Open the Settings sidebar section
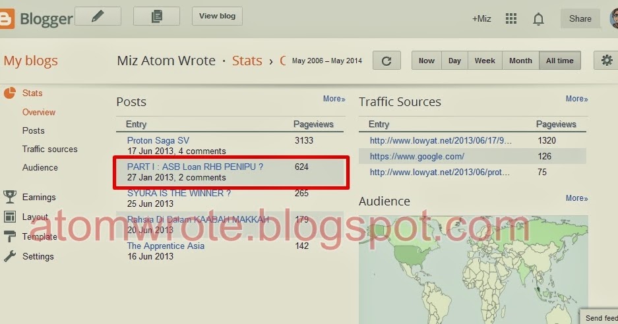Screen dimensions: 618x324 (x=38, y=257)
